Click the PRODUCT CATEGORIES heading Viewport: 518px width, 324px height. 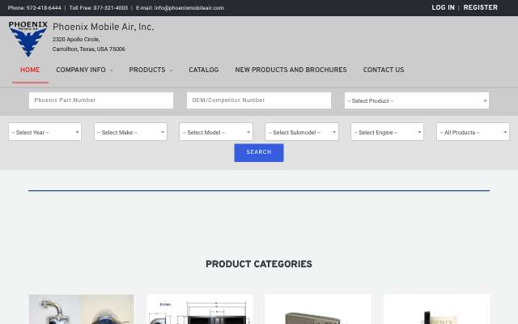pos(259,264)
